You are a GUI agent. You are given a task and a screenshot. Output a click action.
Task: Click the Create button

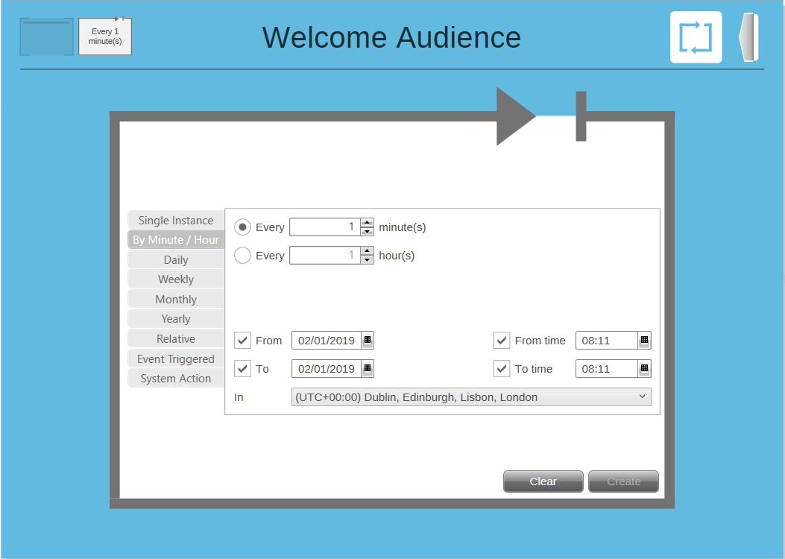623,481
